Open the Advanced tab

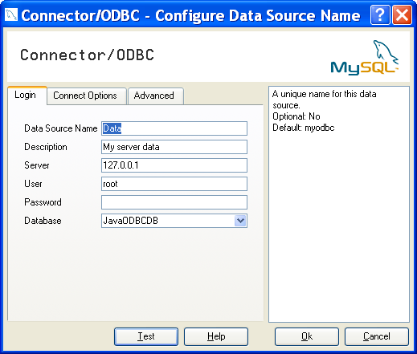click(x=154, y=96)
